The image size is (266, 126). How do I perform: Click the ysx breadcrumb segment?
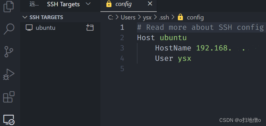(x=147, y=17)
